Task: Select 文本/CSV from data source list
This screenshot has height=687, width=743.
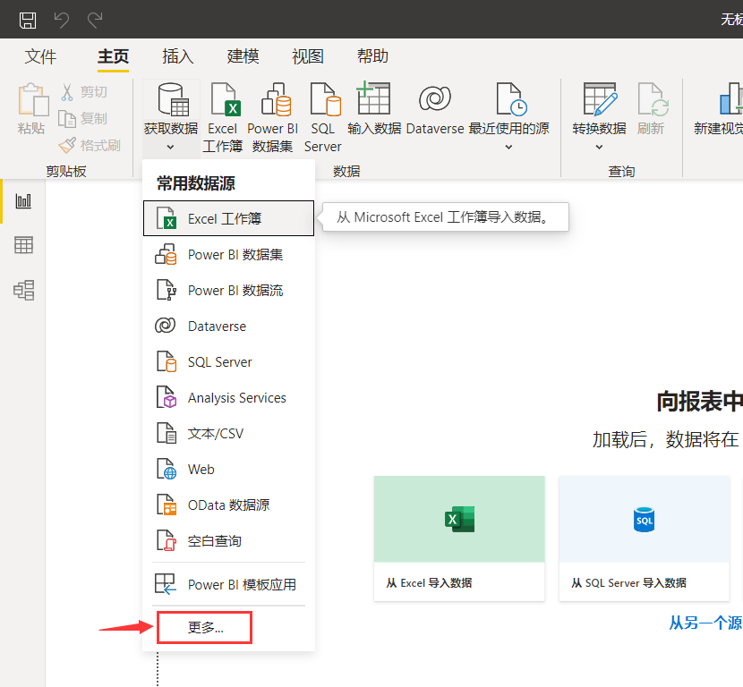Action: tap(215, 434)
